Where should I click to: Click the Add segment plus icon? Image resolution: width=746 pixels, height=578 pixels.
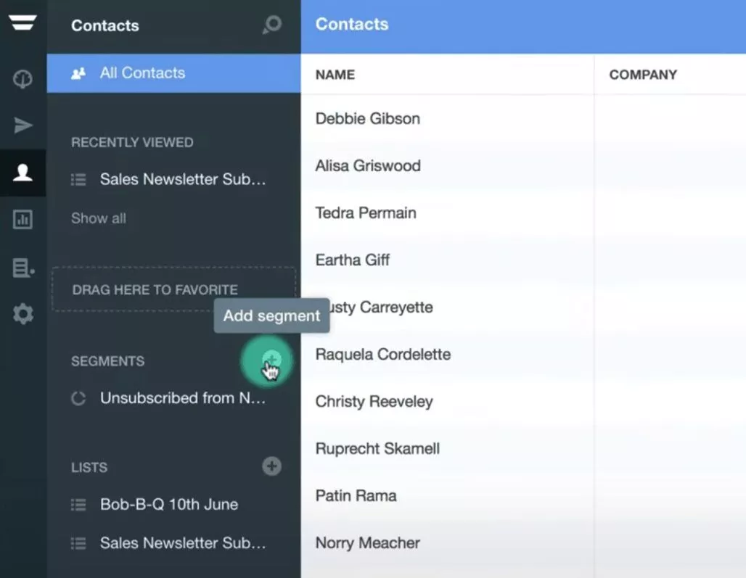(x=271, y=359)
